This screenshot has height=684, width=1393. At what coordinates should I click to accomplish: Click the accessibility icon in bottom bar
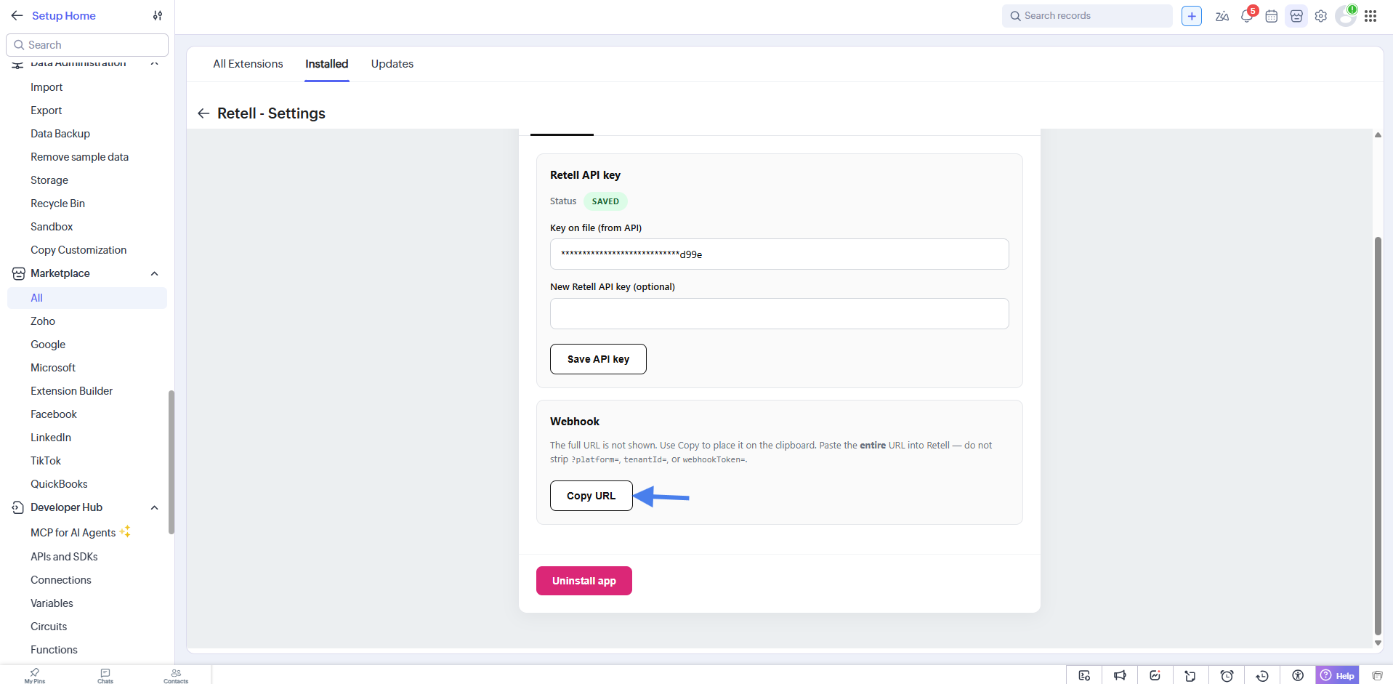1298,675
